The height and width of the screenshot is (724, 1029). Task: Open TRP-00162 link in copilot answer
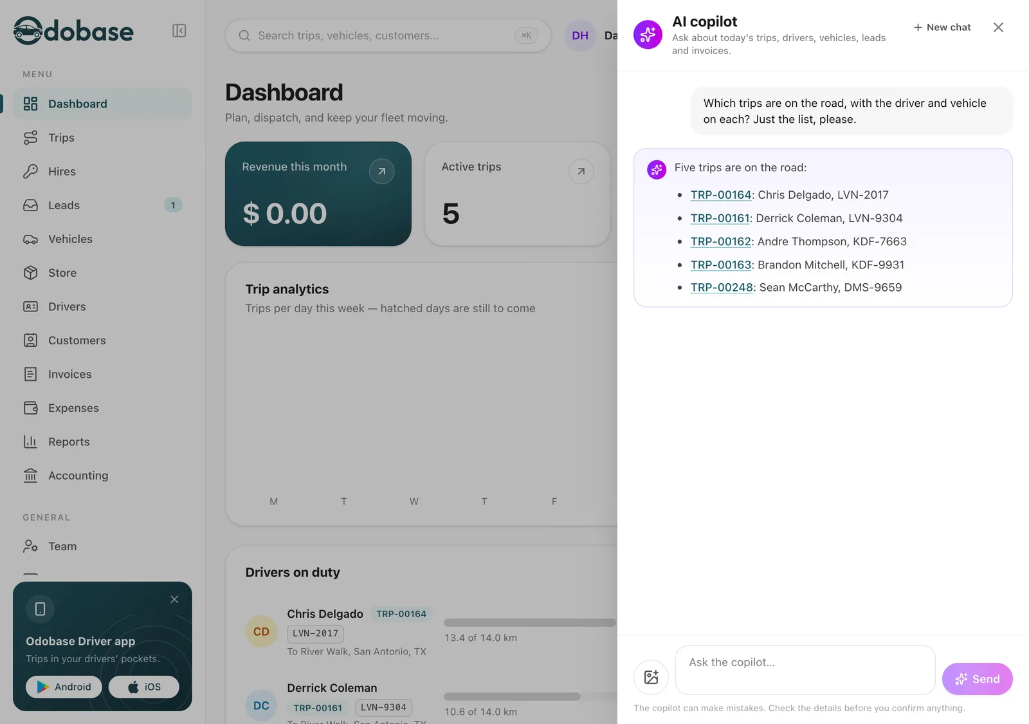(721, 241)
